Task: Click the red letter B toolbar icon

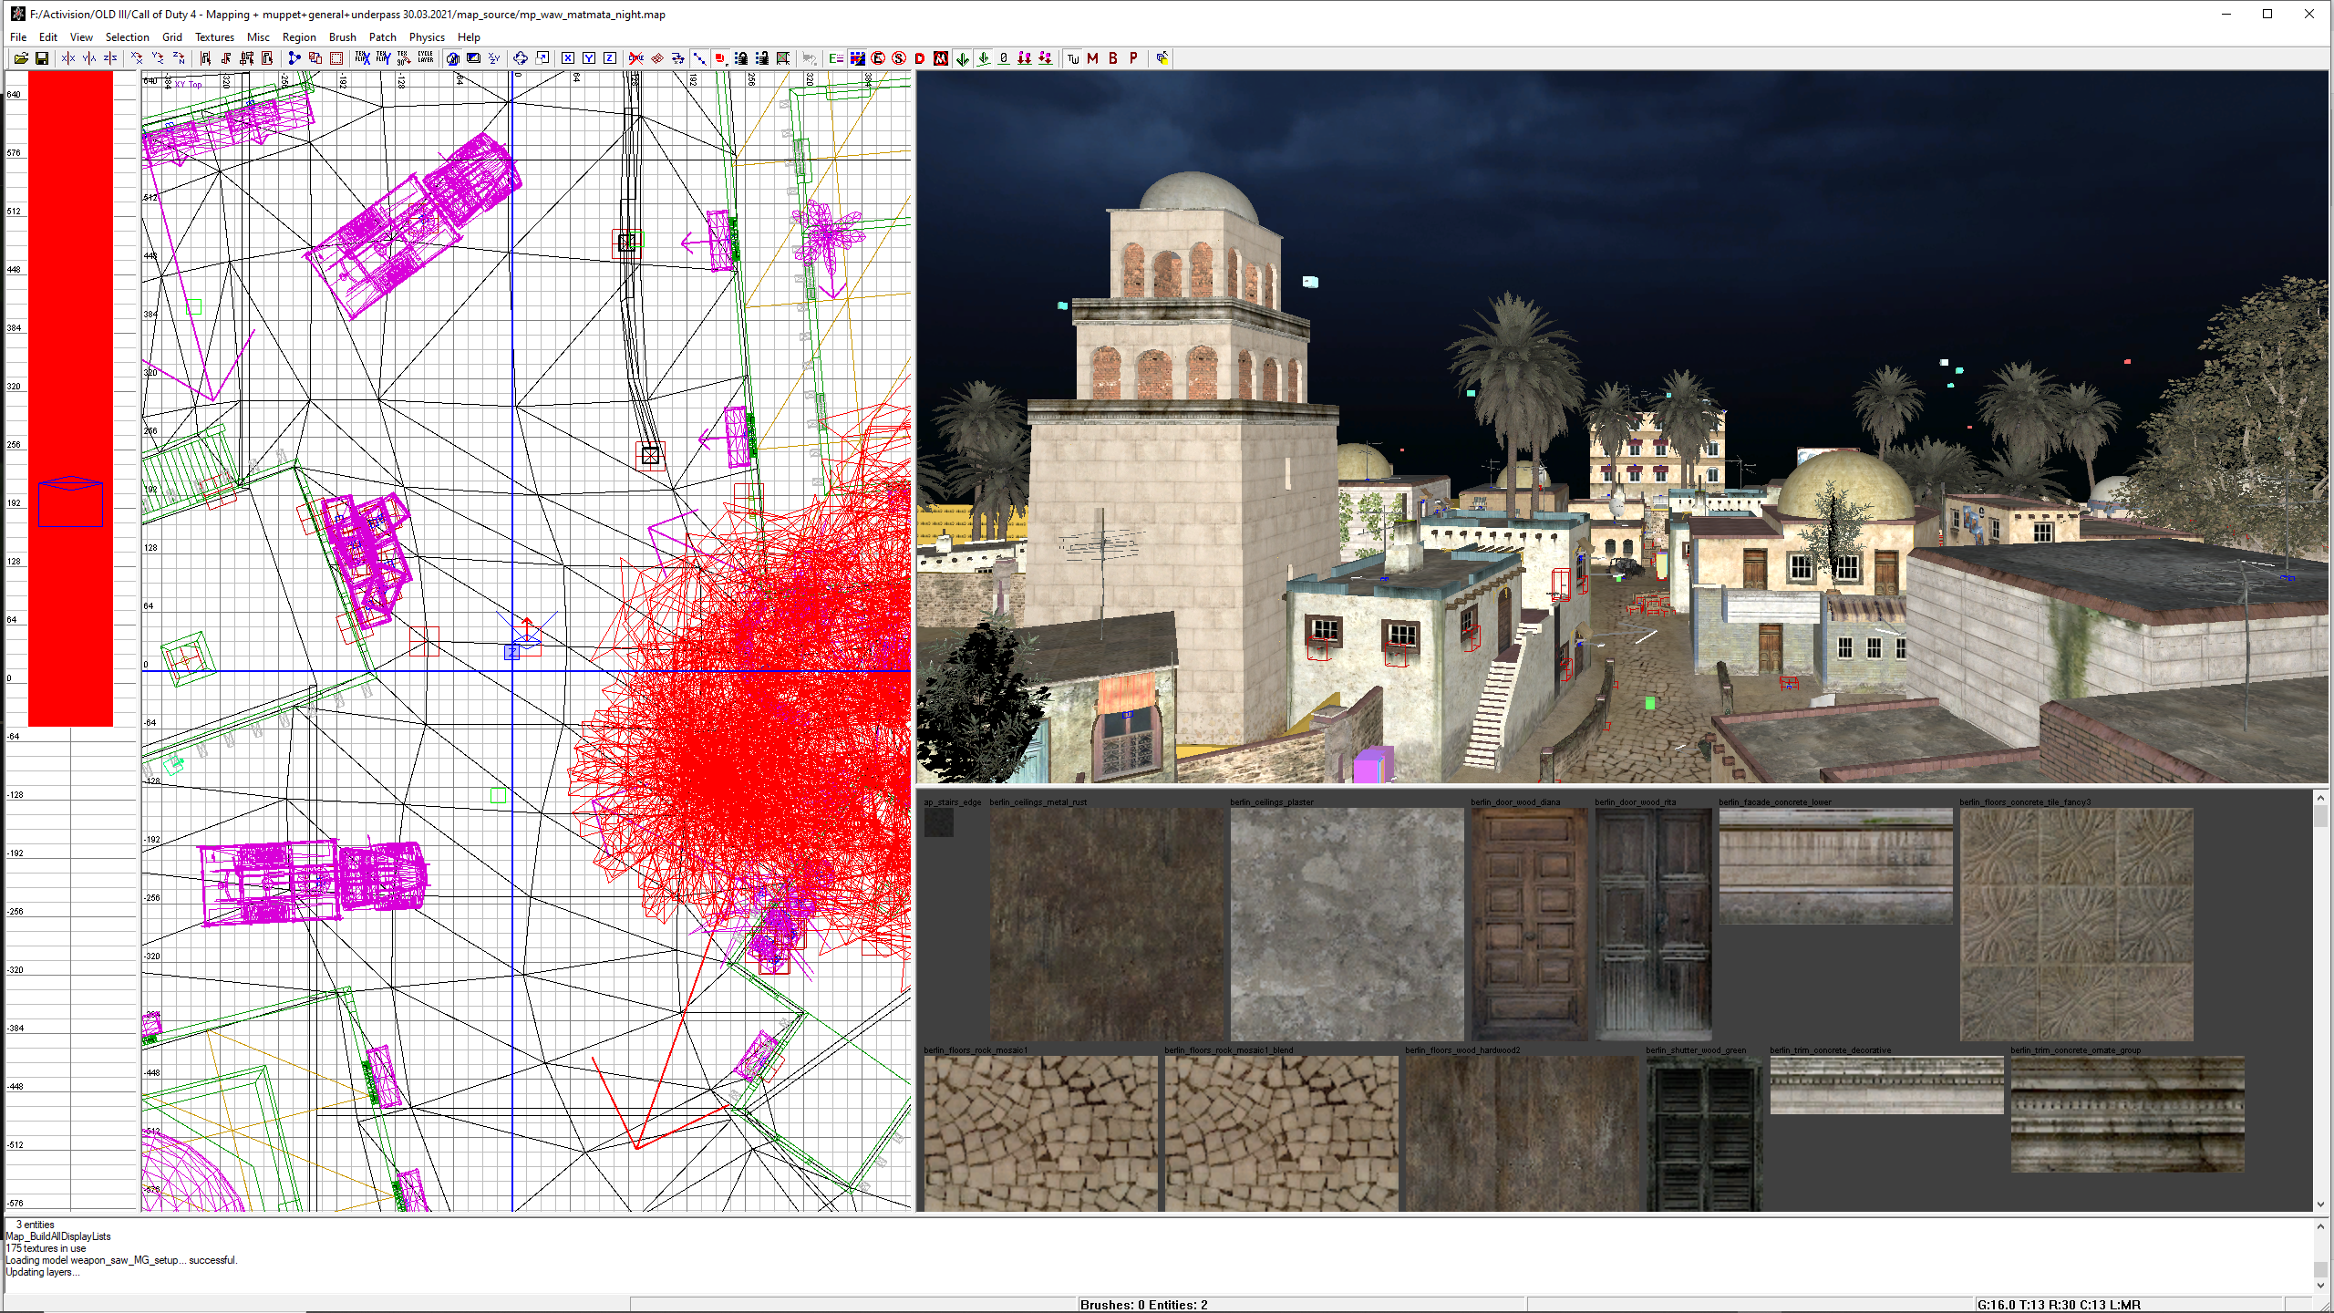Action: pyautogui.click(x=1113, y=58)
